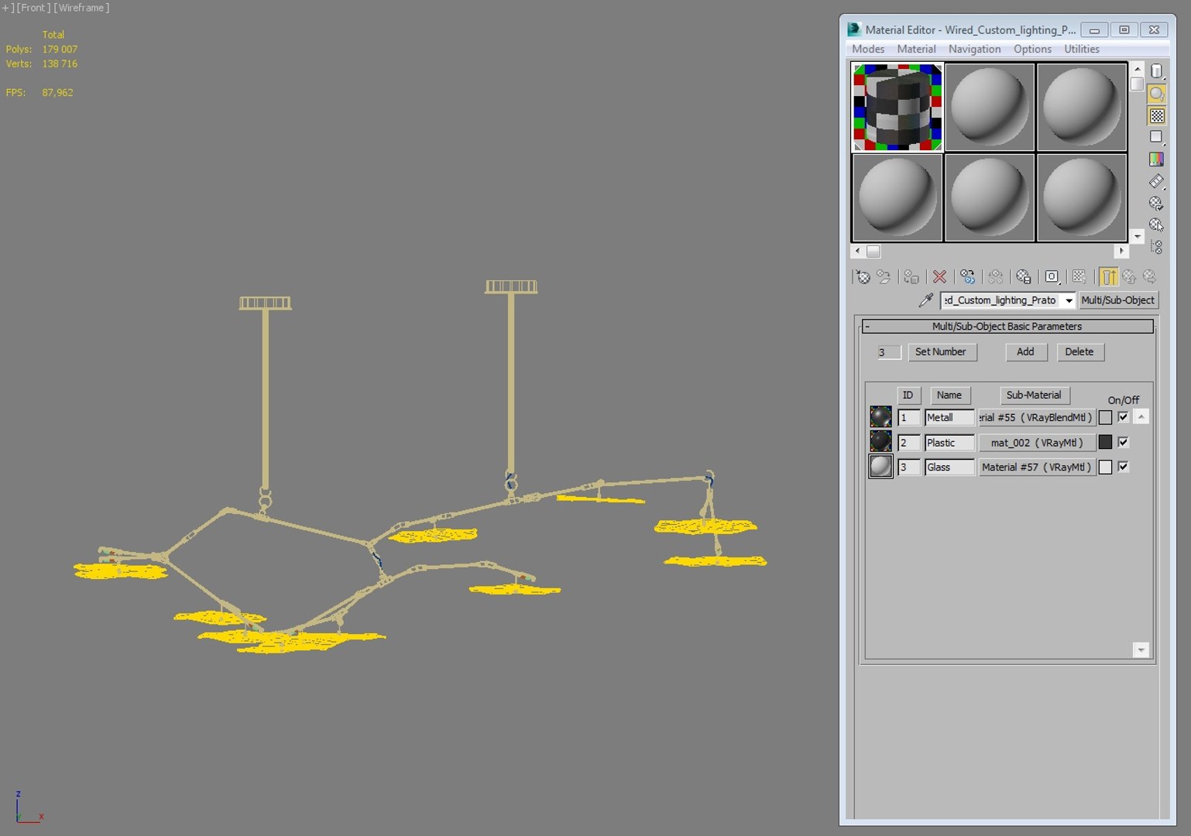
Task: Click the Sample Type cylinder icon
Action: 1156,71
